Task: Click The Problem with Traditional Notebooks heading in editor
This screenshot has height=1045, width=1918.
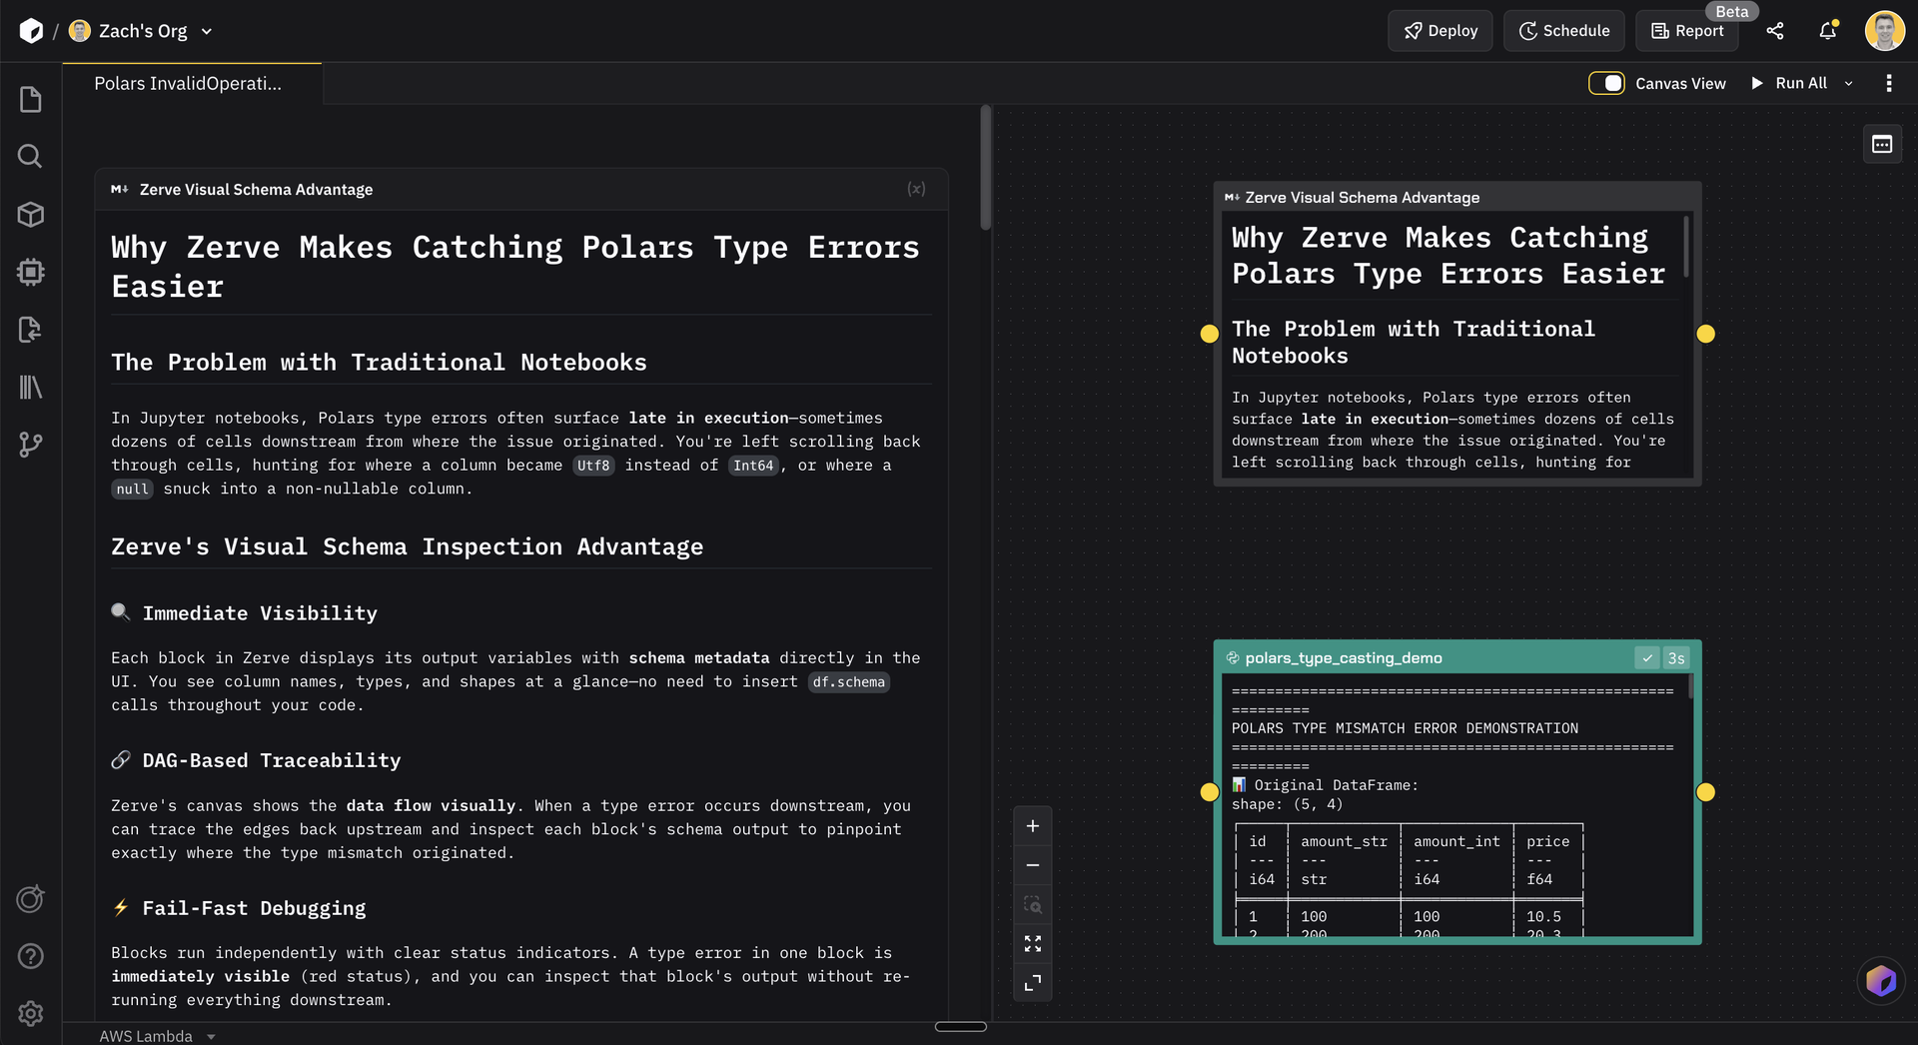Action: point(379,363)
